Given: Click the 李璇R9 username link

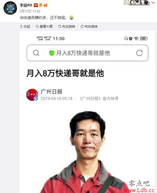Looking at the screenshot, I should point(26,5).
